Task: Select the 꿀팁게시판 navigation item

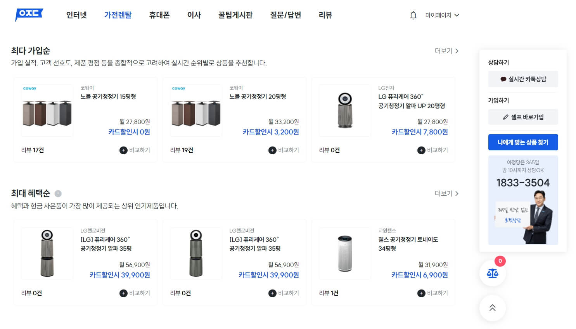Action: (x=235, y=15)
